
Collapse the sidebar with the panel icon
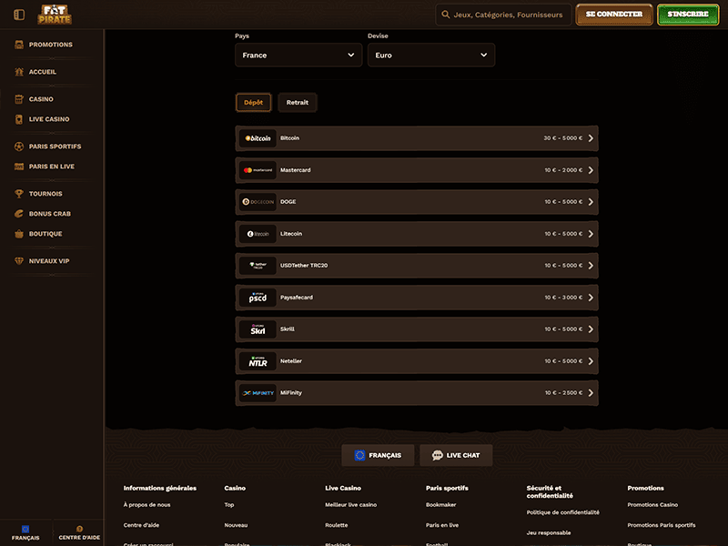coord(19,15)
